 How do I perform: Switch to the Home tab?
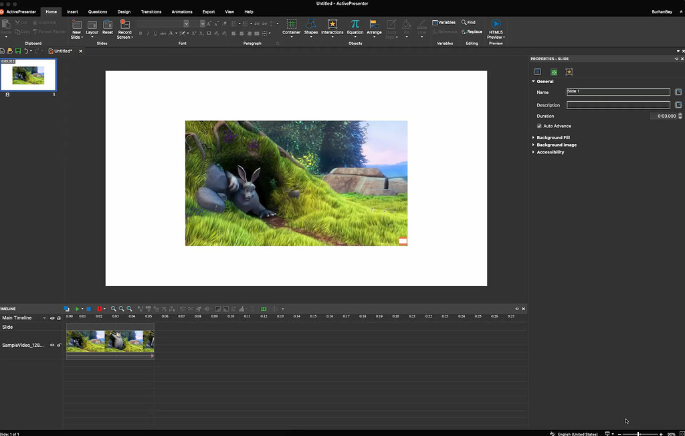51,12
